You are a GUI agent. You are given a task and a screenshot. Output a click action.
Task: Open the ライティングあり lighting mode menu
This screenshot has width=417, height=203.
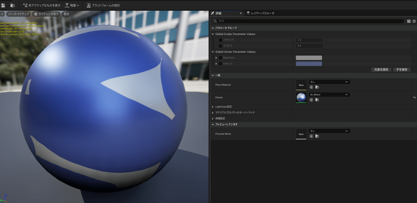(47, 14)
